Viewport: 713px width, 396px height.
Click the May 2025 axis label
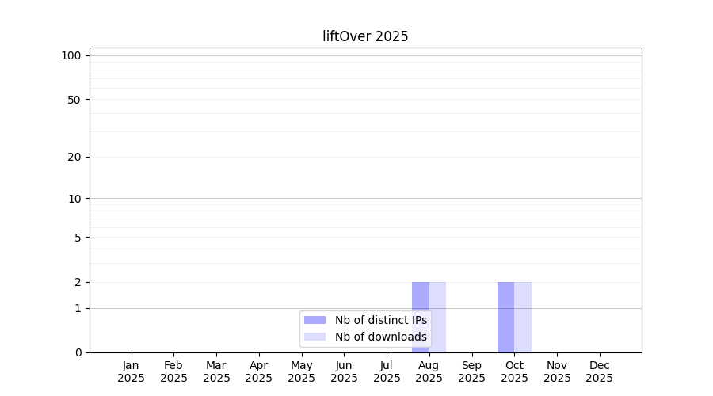[302, 371]
